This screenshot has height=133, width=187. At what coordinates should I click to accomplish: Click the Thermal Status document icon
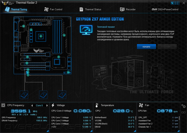(81, 9)
